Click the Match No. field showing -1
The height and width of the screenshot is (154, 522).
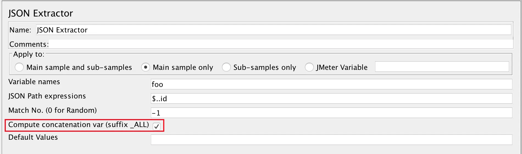pyautogui.click(x=331, y=113)
